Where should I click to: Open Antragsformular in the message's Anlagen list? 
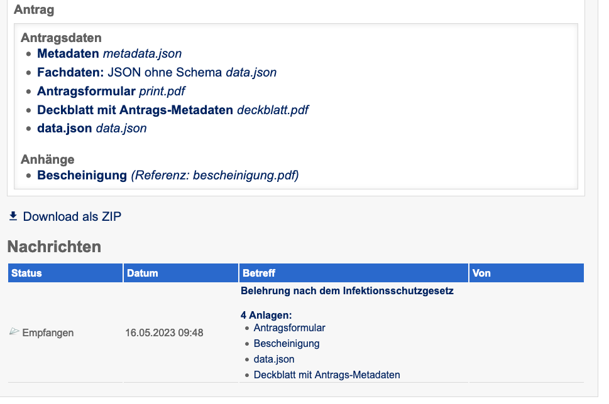tap(289, 327)
